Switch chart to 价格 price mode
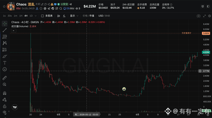212x118 pixels. coord(85,16)
